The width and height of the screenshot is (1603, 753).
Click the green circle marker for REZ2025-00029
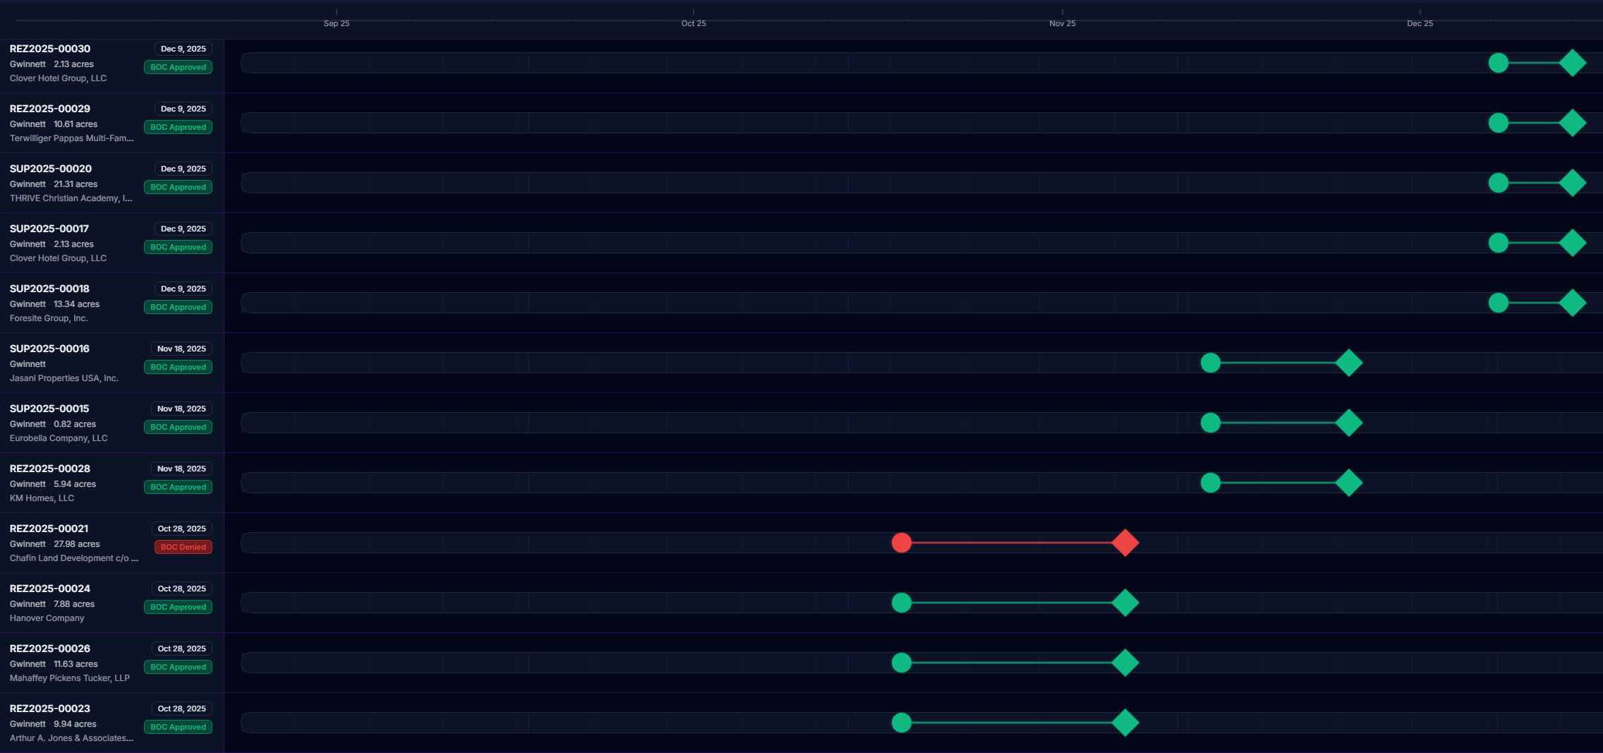1498,123
